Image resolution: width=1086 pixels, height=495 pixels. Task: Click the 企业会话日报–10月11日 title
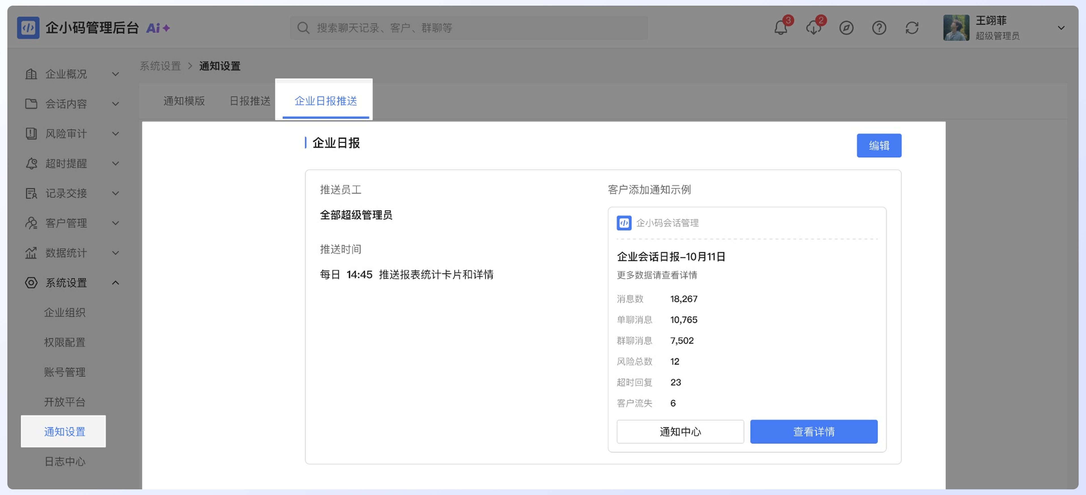[x=671, y=257]
